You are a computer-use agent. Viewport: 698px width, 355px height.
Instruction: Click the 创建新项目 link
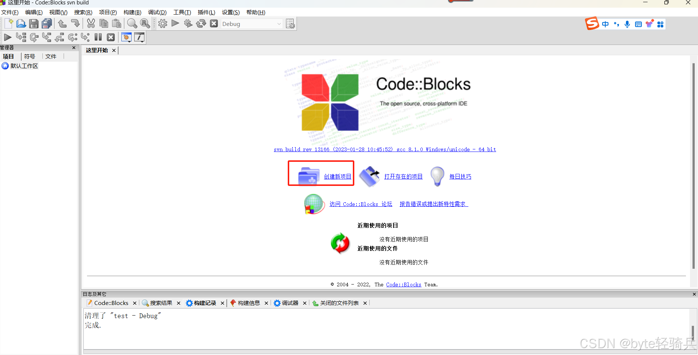(337, 177)
